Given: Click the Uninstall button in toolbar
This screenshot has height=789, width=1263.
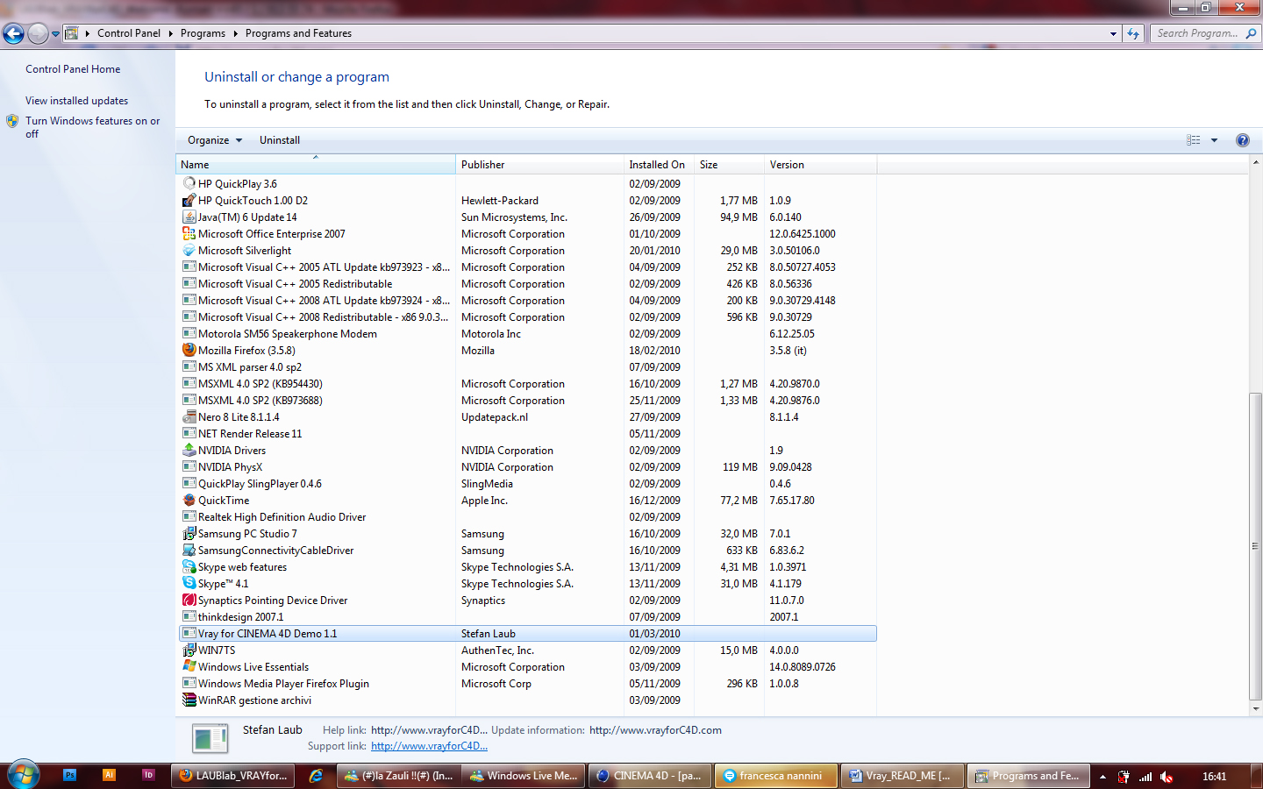Looking at the screenshot, I should (x=280, y=140).
